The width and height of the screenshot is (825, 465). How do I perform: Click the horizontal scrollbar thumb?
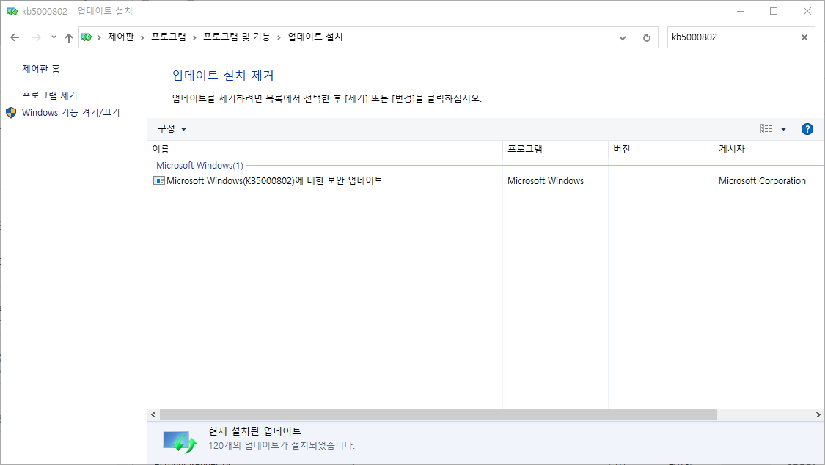click(x=439, y=415)
